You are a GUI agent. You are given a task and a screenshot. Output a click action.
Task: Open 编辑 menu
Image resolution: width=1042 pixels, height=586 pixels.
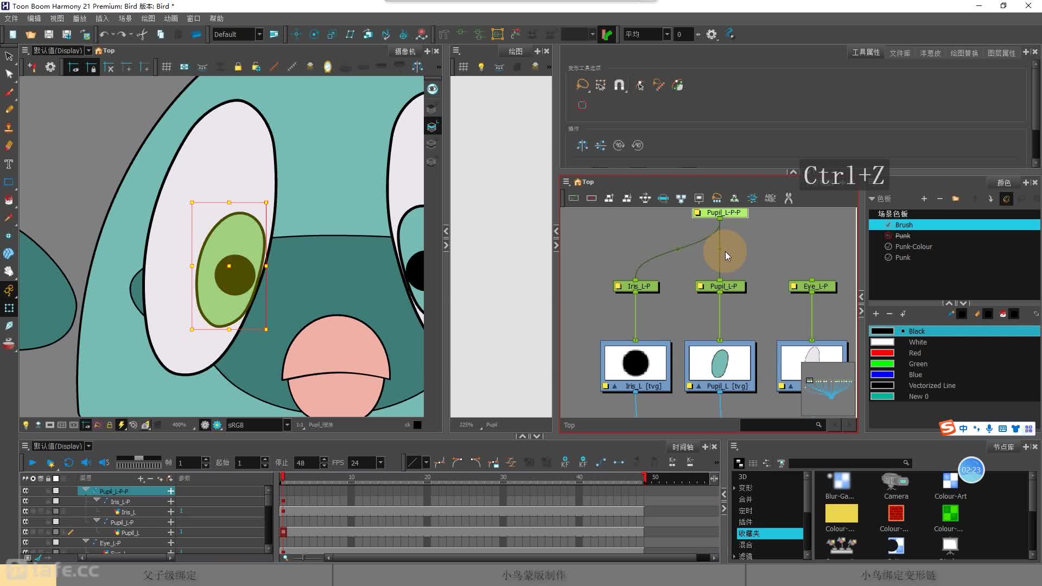tap(34, 18)
